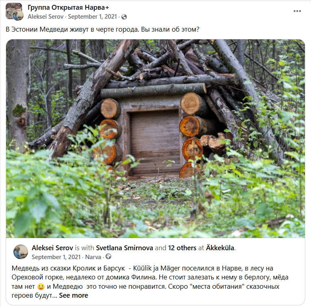Screen dimensions: 311x307
Task: Click the Narva location link
Action: [x=93, y=257]
